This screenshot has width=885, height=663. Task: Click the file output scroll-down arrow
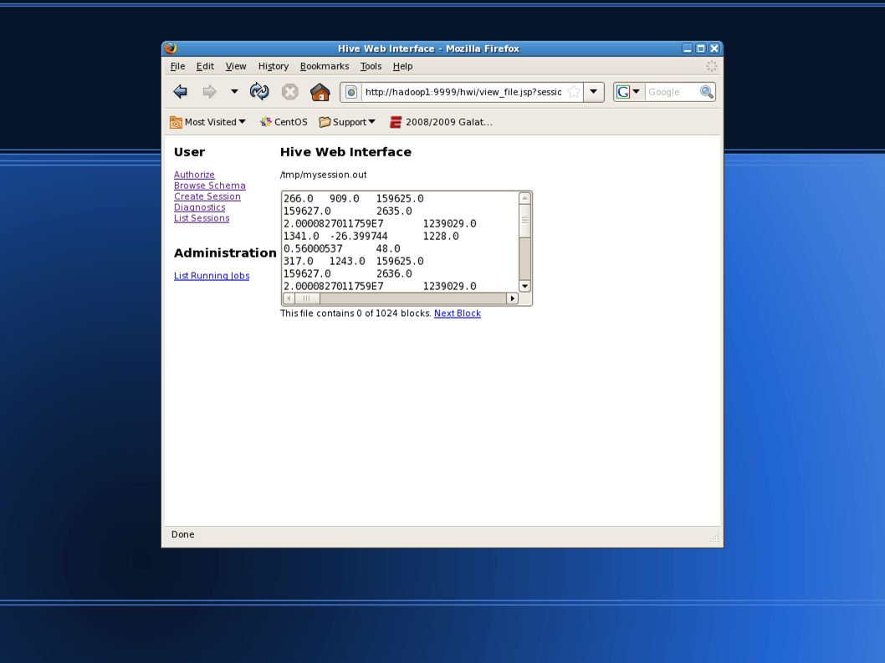(x=524, y=286)
